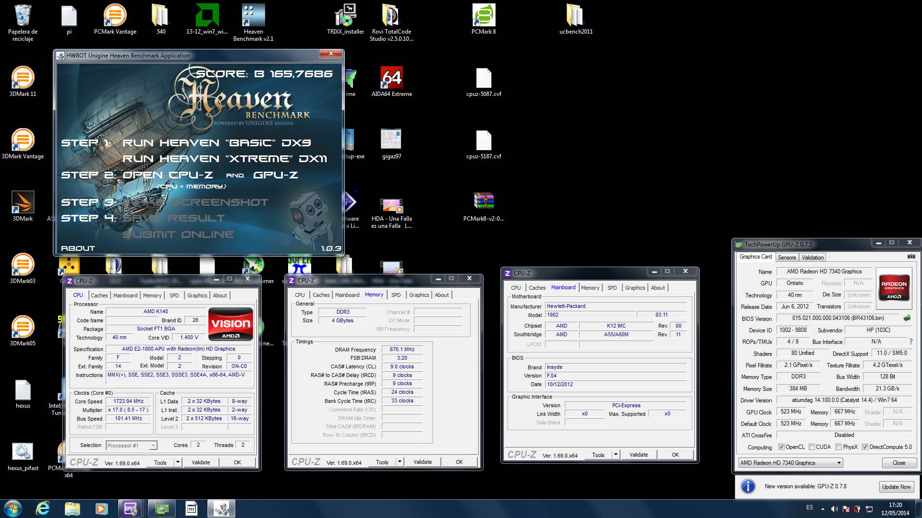
Task: Open HDA - Una Falla video file
Action: (x=391, y=212)
